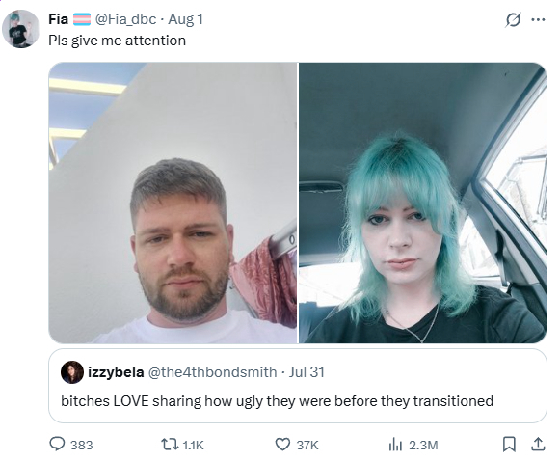Click the share upload icon
The image size is (560, 462).
(538, 444)
